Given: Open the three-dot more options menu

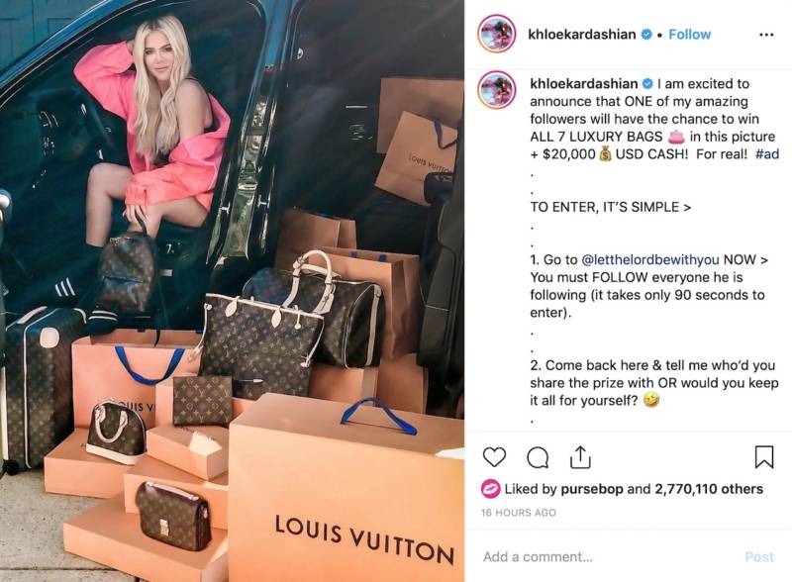Looking at the screenshot, I should pyautogui.click(x=765, y=35).
